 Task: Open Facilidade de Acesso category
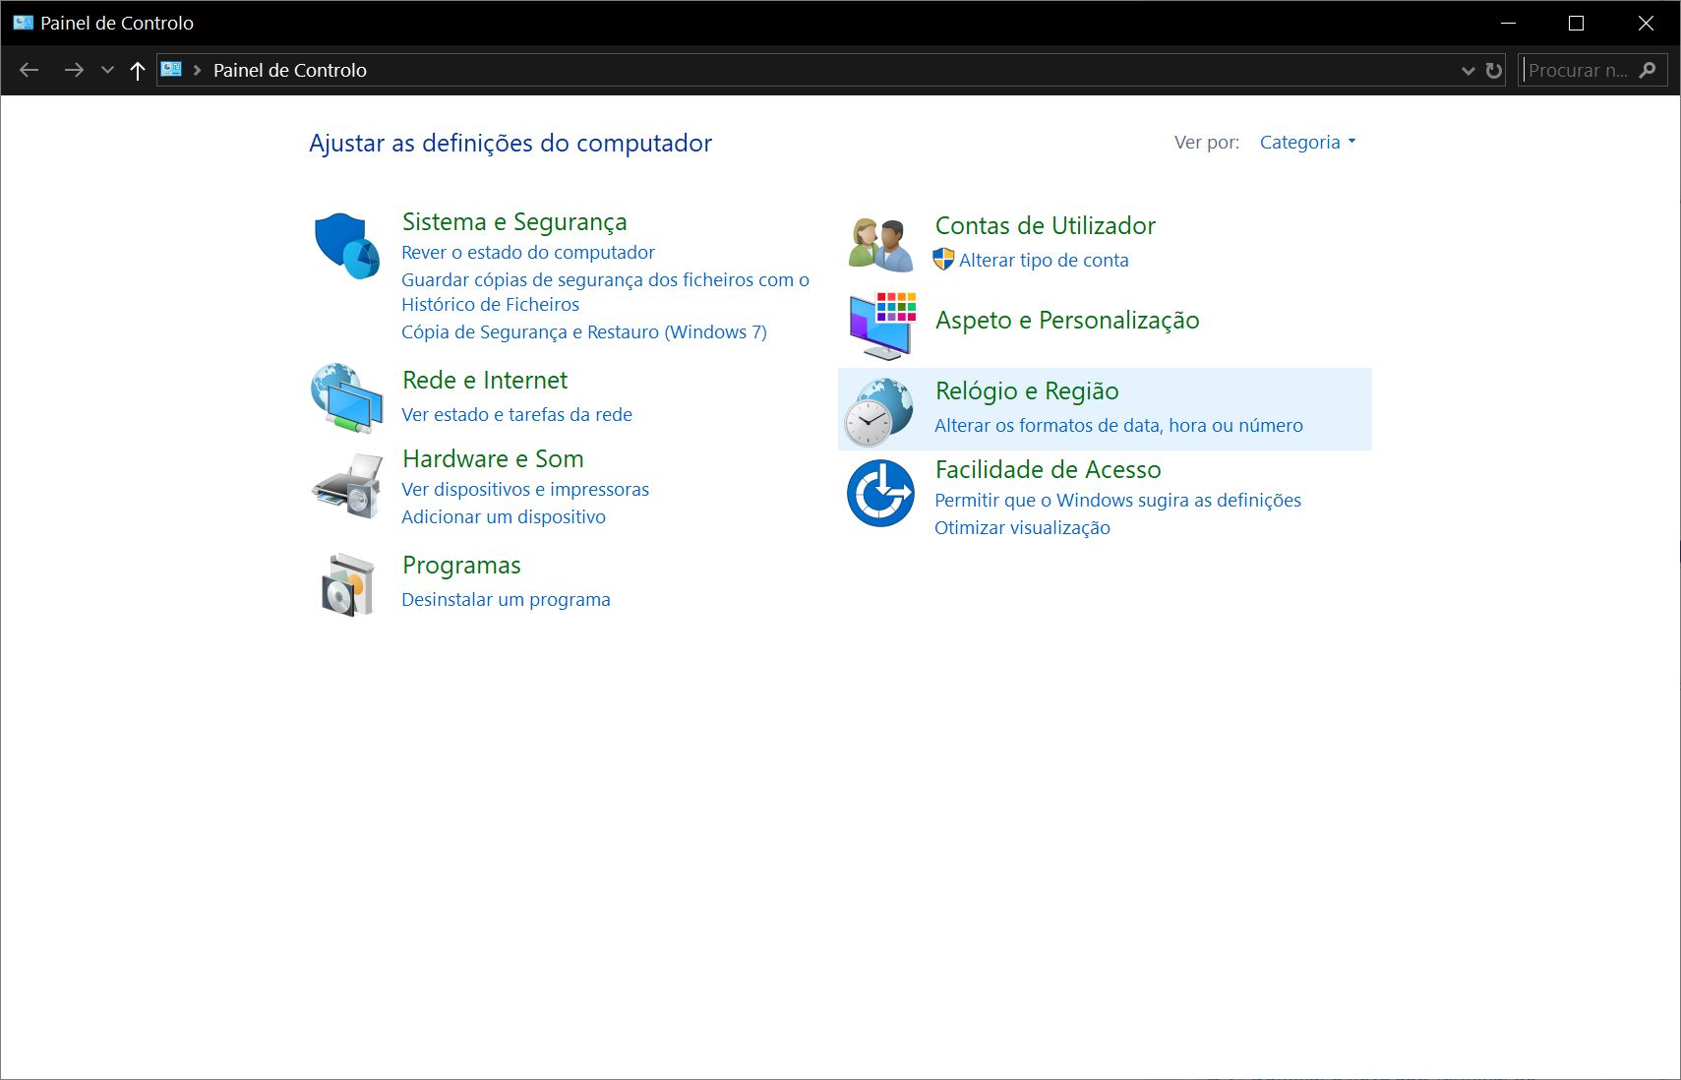pyautogui.click(x=1048, y=469)
